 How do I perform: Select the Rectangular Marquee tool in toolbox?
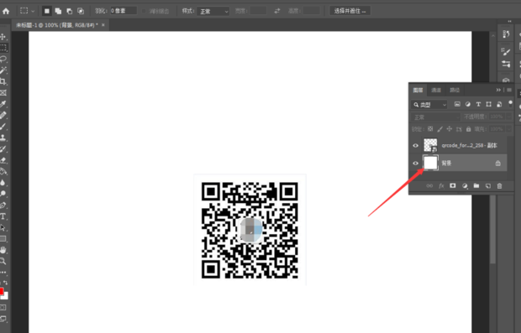point(3,48)
